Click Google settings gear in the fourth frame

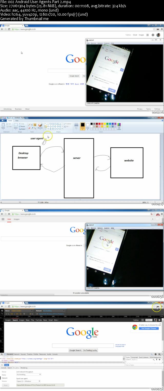click(159, 320)
